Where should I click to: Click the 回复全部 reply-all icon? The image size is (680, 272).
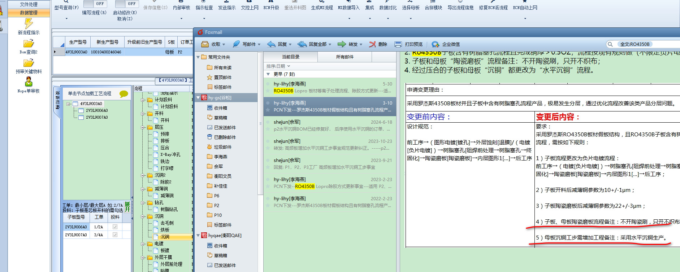tap(302, 44)
